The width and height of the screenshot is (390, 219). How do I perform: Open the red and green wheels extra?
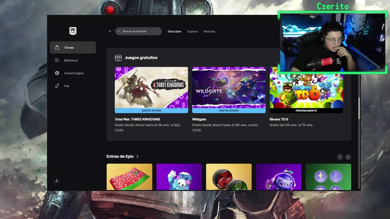[229, 177]
